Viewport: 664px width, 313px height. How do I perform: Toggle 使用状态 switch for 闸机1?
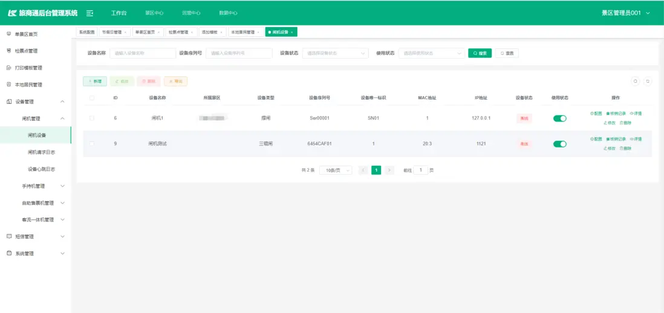tap(560, 118)
